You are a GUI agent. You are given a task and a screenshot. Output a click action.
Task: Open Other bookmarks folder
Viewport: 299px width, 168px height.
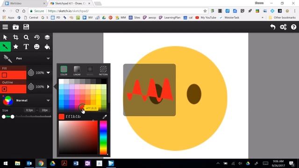pyautogui.click(x=282, y=18)
